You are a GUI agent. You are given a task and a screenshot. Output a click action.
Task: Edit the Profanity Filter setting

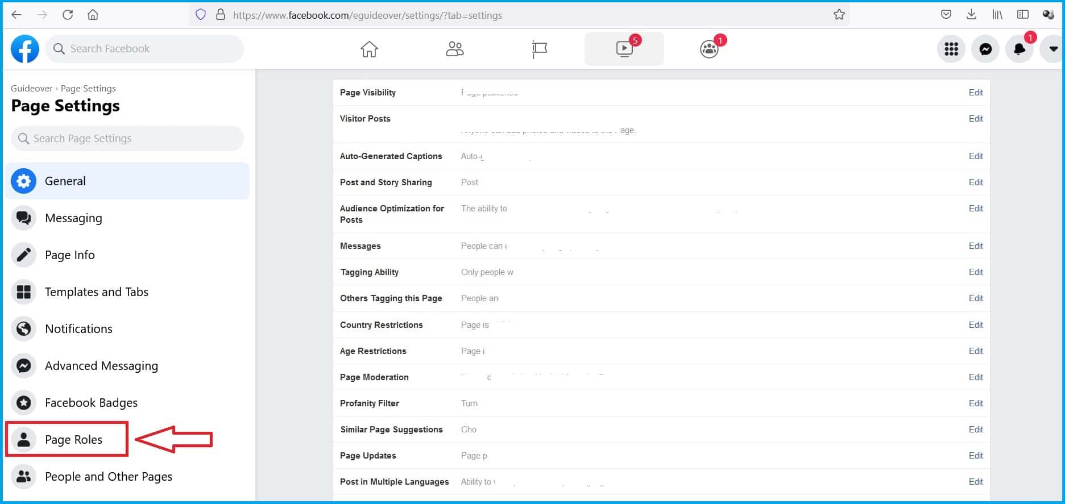976,403
